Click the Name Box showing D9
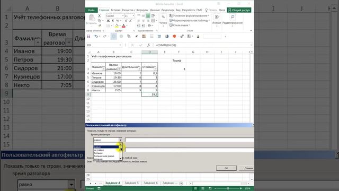 point(104,45)
